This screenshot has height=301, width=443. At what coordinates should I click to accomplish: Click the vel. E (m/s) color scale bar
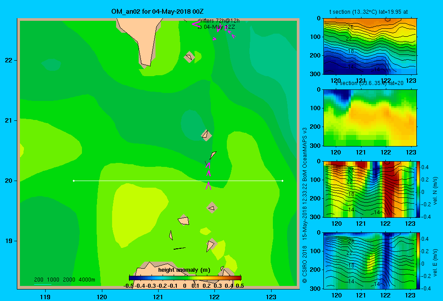pos(418,261)
